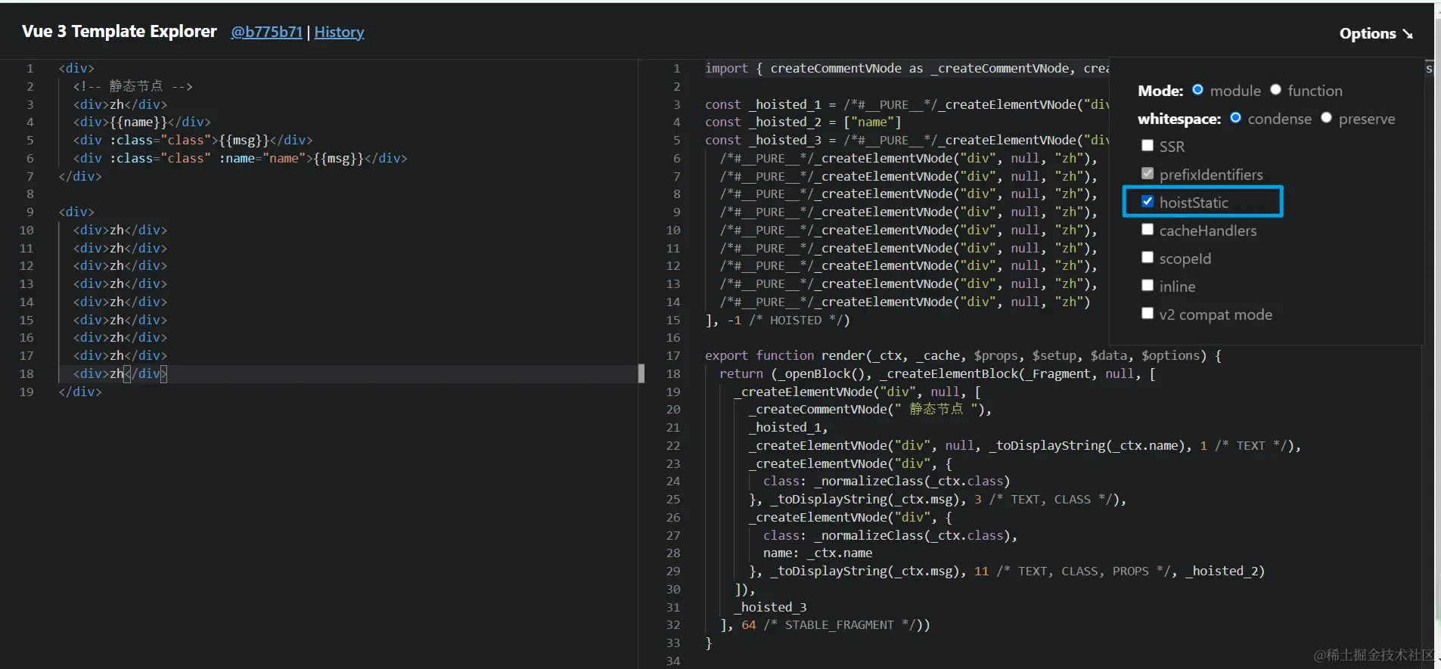1441x669 pixels.
Task: Enable the cacheHandlers checkbox
Action: point(1148,229)
